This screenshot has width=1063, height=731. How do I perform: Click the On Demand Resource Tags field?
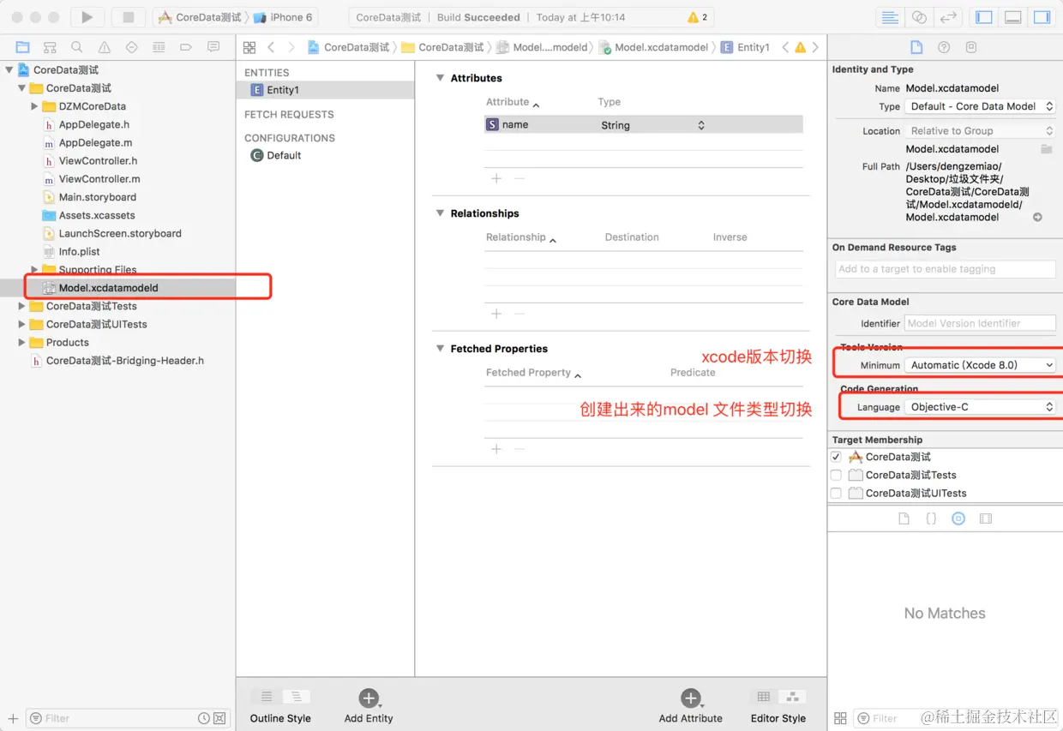946,269
